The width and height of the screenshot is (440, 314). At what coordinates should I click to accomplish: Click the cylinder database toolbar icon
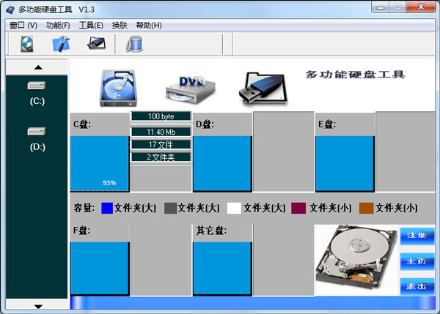(x=134, y=44)
